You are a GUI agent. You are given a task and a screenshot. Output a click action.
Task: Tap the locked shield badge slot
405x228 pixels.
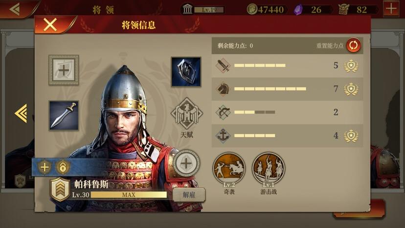63,167
